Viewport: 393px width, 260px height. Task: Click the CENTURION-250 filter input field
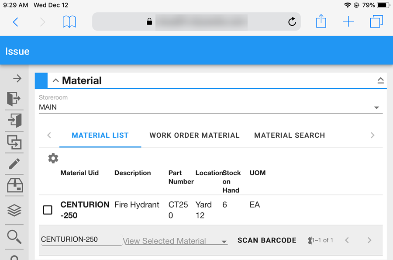coord(81,239)
